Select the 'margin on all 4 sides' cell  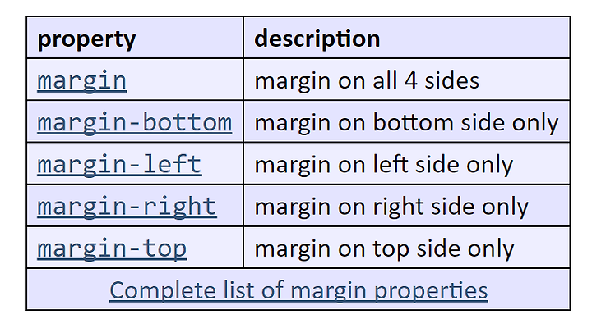coord(407,80)
